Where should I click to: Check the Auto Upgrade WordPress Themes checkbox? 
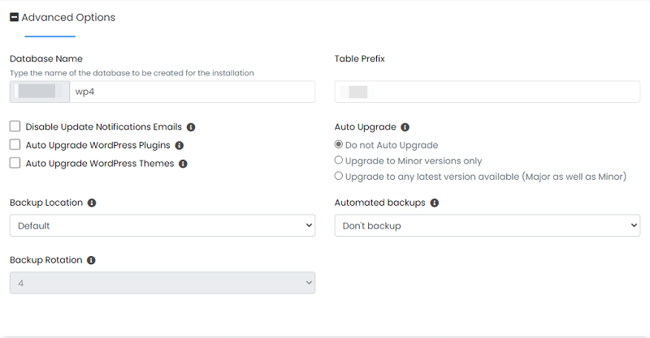point(15,163)
